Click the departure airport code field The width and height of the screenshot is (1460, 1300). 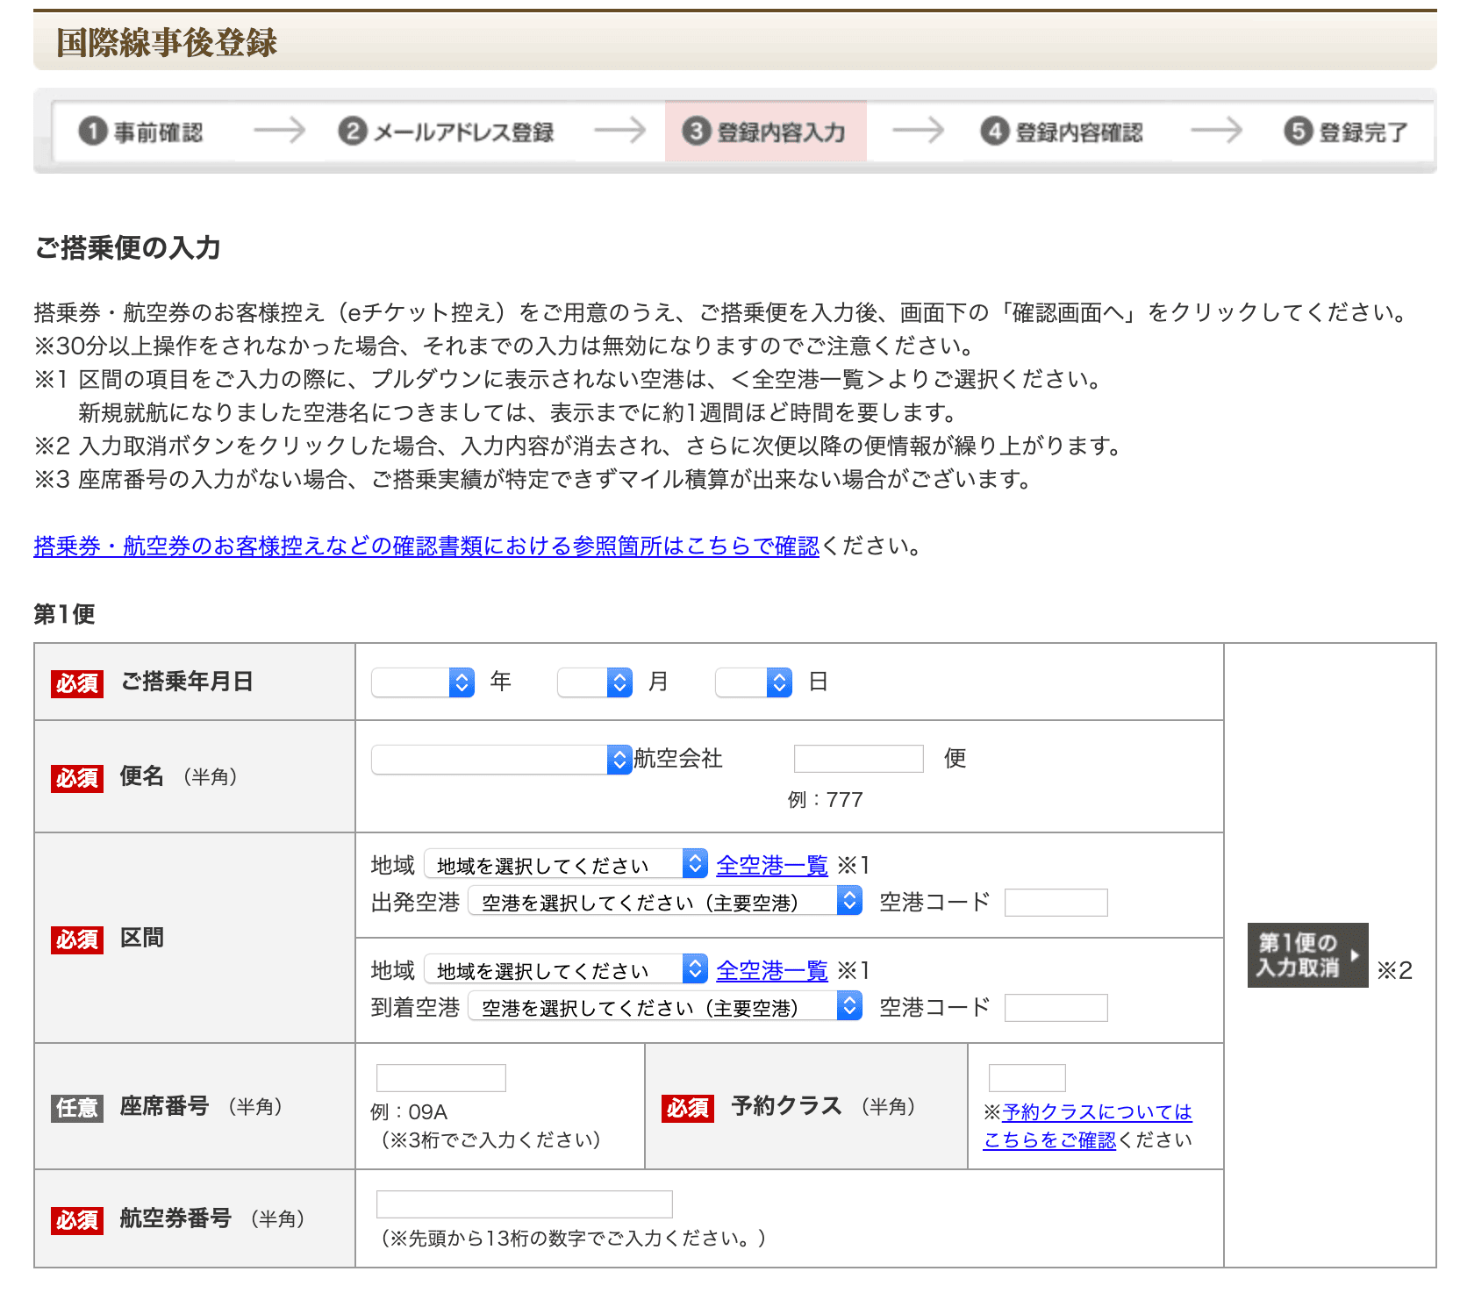[x=1056, y=903]
